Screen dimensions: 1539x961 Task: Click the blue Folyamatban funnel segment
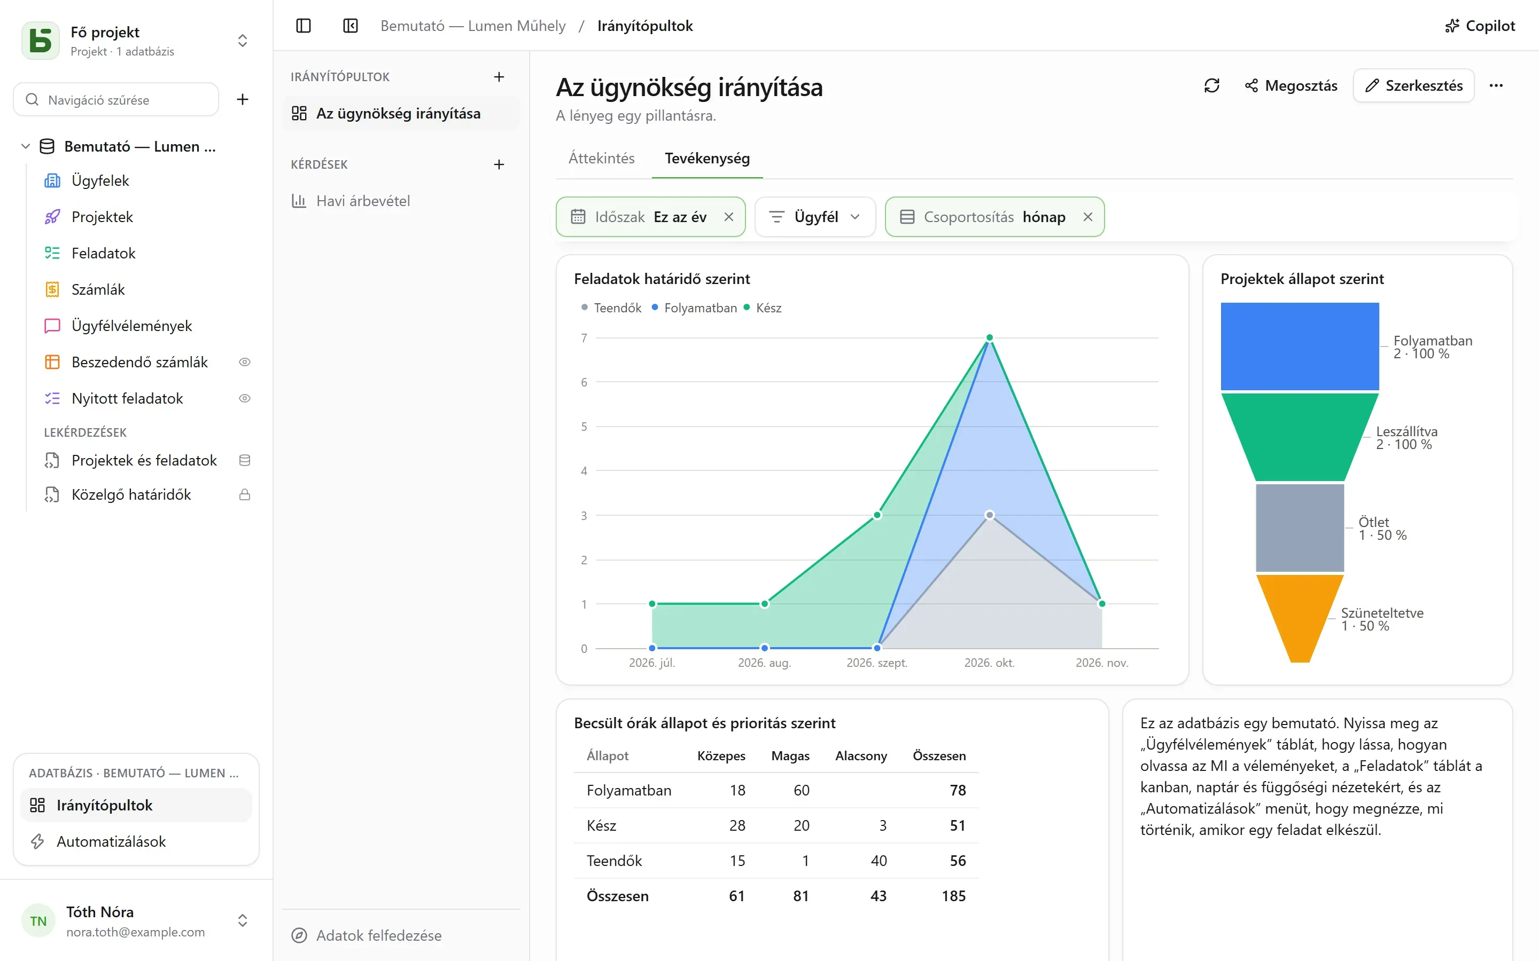point(1299,346)
